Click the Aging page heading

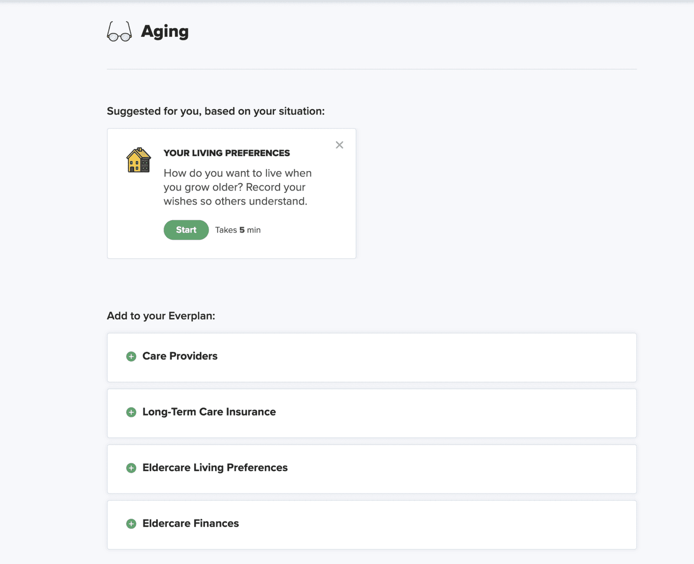point(165,31)
